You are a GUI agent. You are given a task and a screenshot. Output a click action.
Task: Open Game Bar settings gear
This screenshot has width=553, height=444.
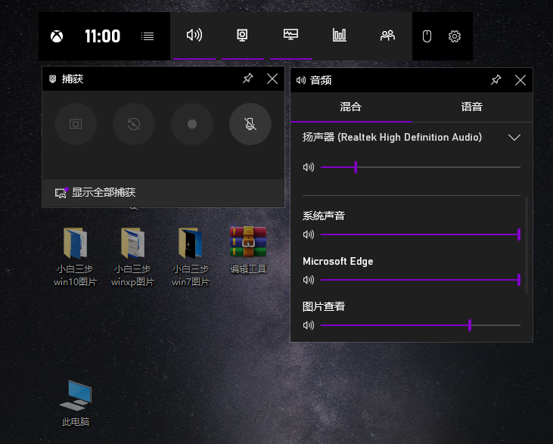454,36
